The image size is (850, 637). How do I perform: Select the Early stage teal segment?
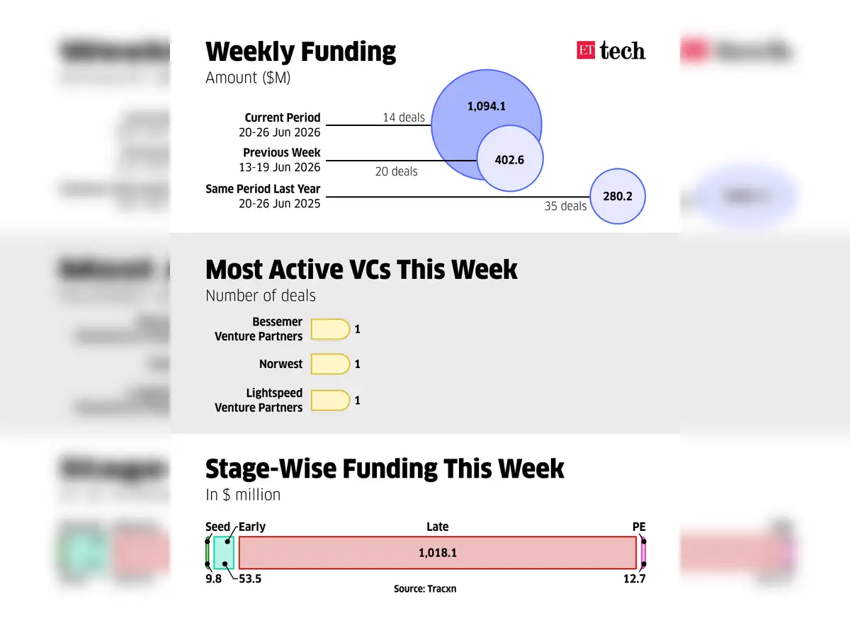point(224,553)
